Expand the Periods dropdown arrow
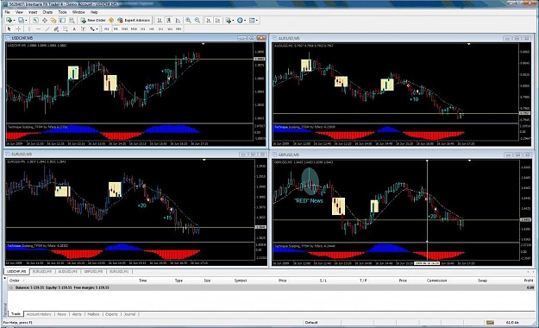The height and width of the screenshot is (328, 539). coord(245,21)
